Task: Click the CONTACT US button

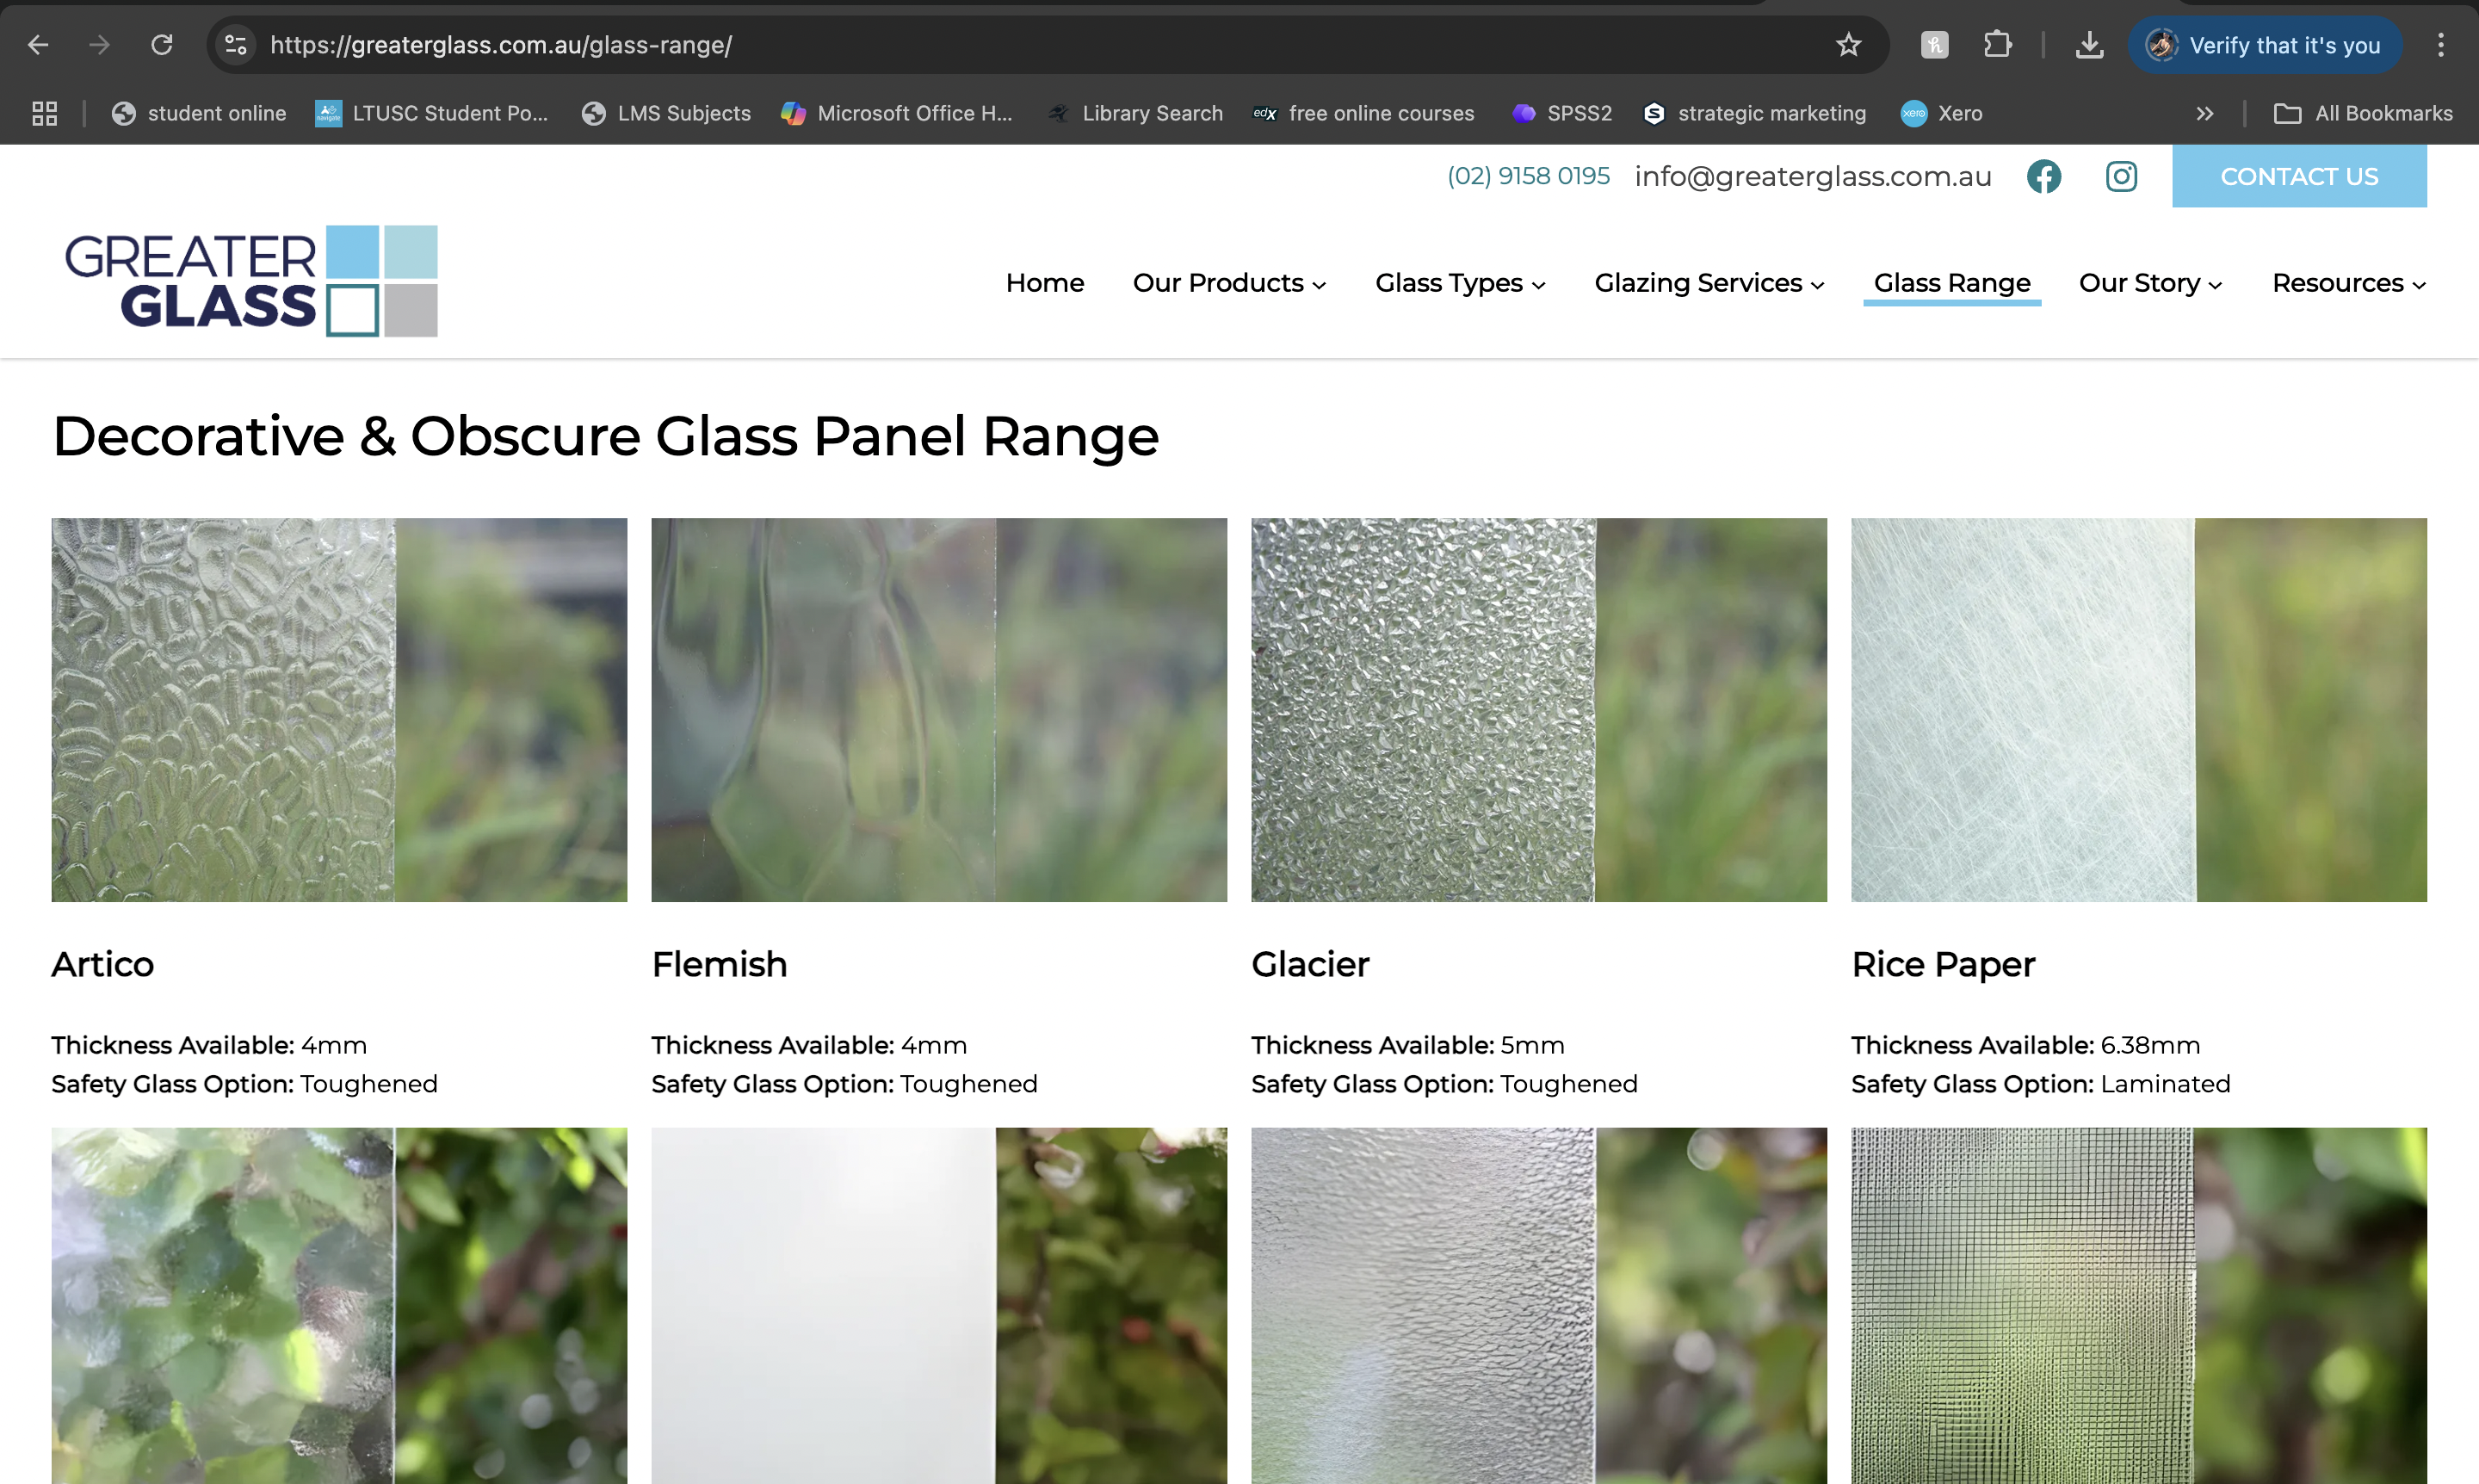Action: (2299, 176)
